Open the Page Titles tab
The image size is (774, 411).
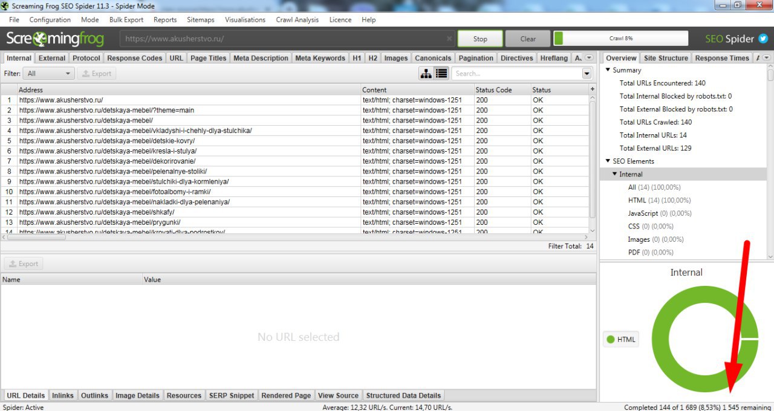click(x=208, y=58)
